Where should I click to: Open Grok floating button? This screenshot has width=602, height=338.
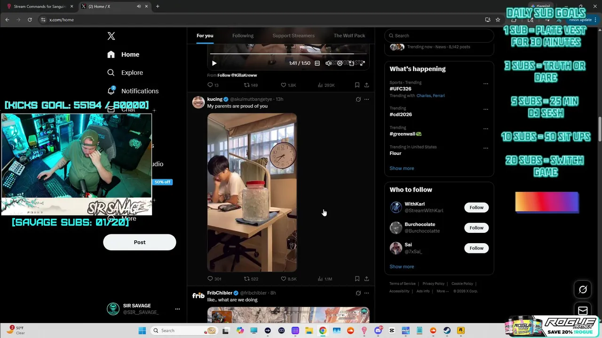click(583, 290)
